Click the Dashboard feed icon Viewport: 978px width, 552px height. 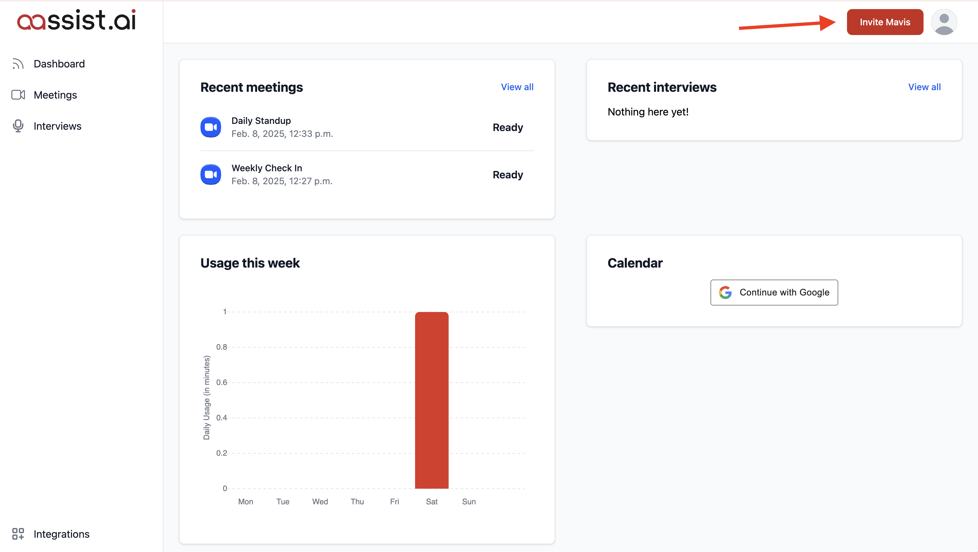pos(18,64)
